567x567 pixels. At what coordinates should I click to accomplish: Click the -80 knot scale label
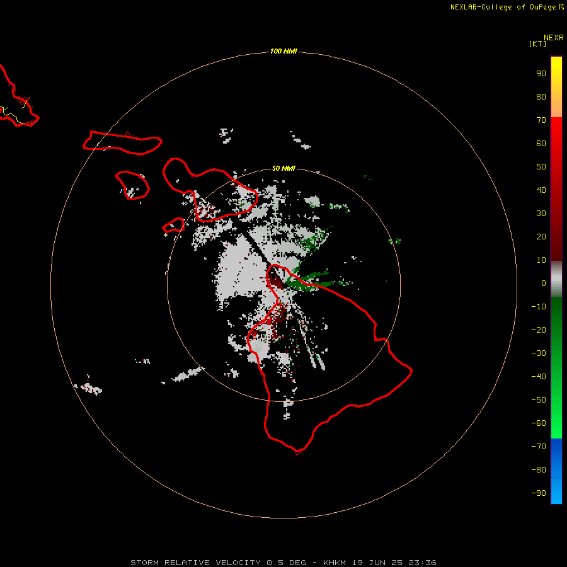point(539,470)
